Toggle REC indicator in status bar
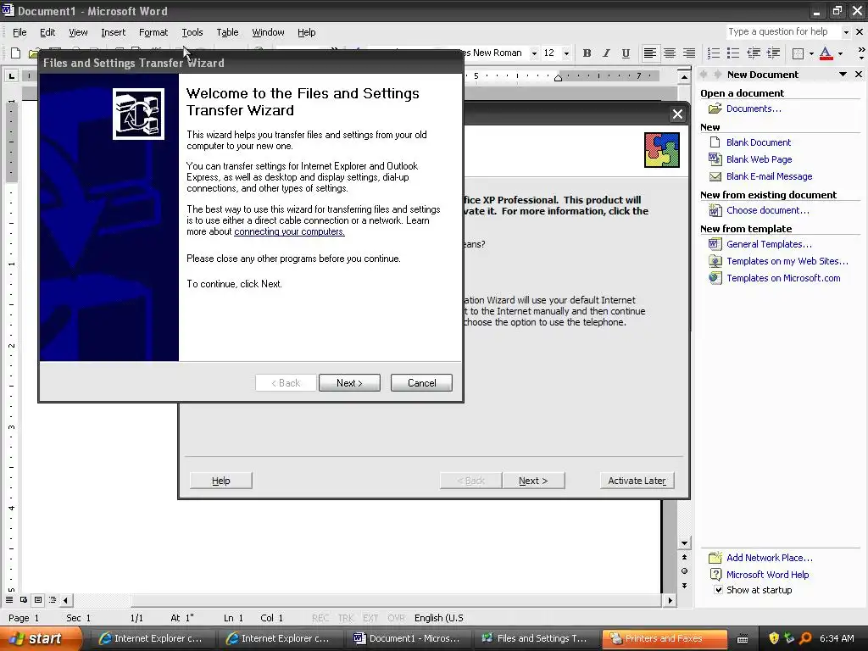The image size is (868, 651). click(320, 618)
